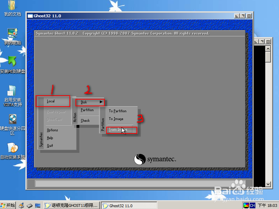Viewport: 279px width, 209px height.
Task: Click the first quick launch taskbar icon
Action: point(22,205)
